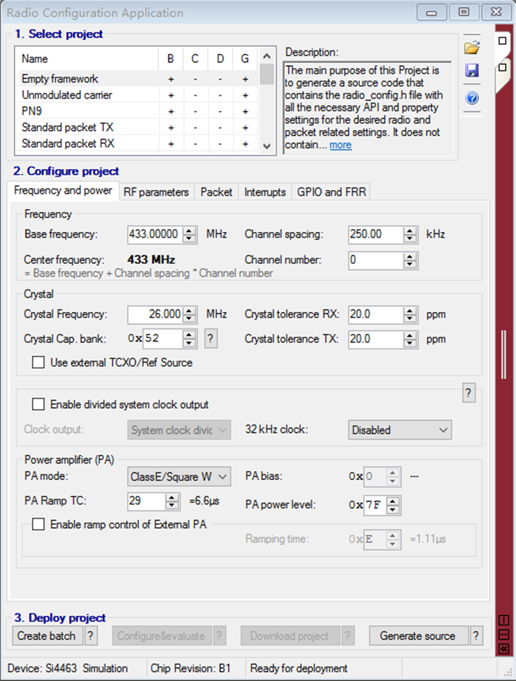
Task: Enable Use external TCXO/Ref Source checkbox
Action: 38,362
